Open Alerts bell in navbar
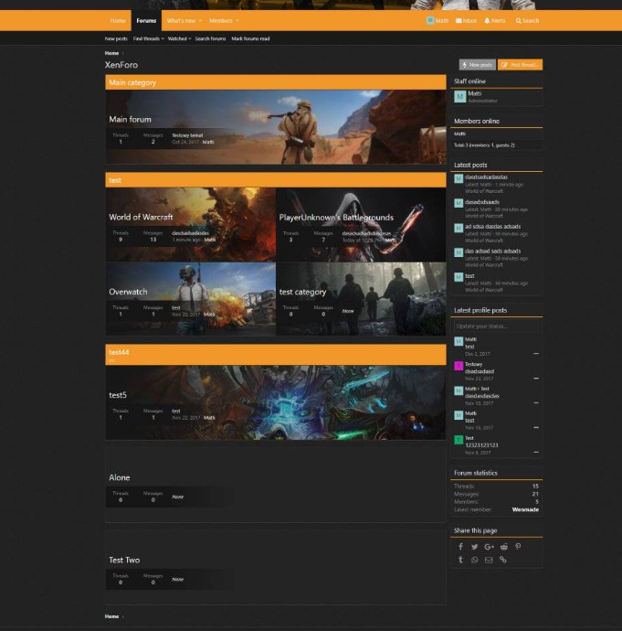622x631 pixels. click(x=495, y=20)
